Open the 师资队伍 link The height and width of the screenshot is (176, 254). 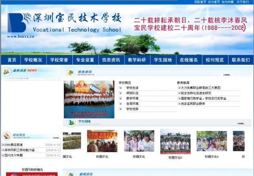(132, 93)
